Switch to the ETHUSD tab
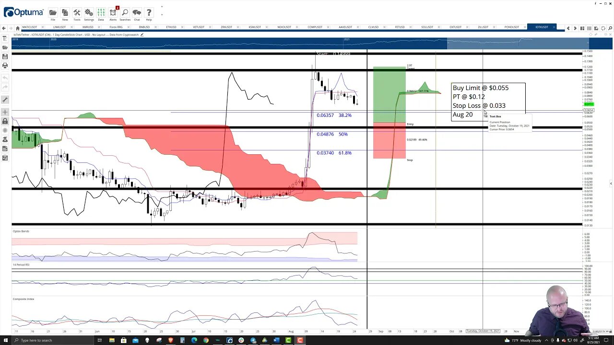The height and width of the screenshot is (345, 614). pyautogui.click(x=171, y=27)
